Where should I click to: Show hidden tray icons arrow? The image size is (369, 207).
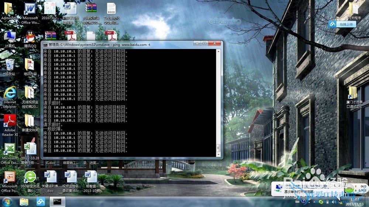[314, 201]
